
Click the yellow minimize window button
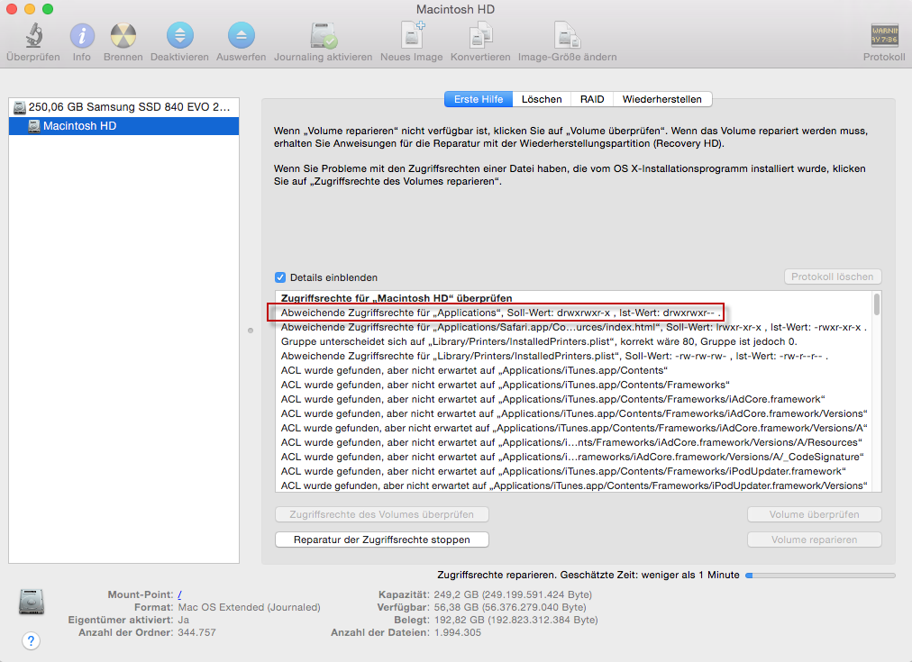pos(30,9)
